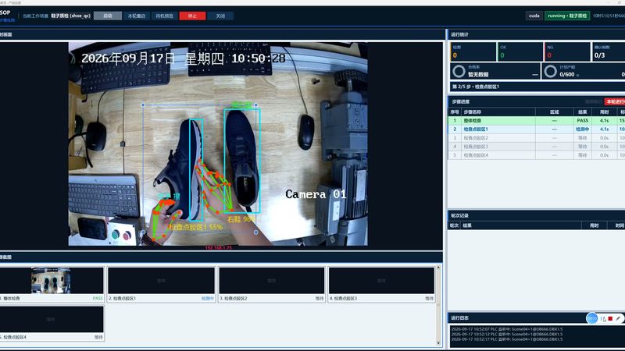625x351 pixels.
Task: Open the 整体检查 PASS snapshot thumbnail
Action: tap(52, 281)
